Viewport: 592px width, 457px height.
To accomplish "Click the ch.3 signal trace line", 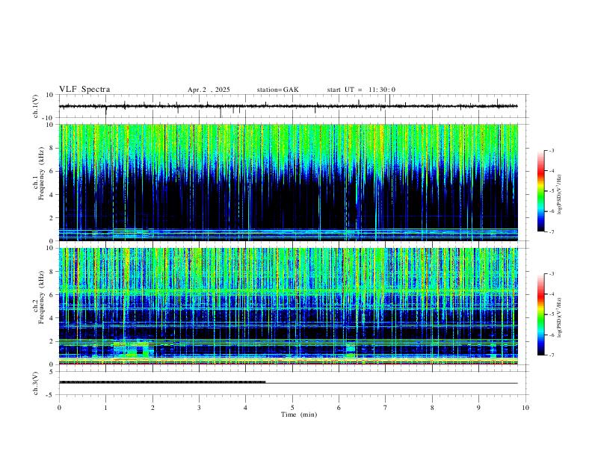I will point(288,383).
